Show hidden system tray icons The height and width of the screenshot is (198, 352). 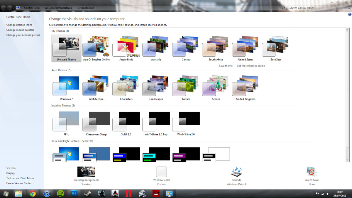pyautogui.click(x=312, y=194)
